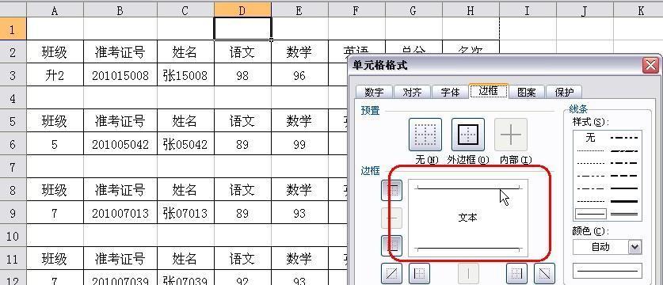Switch to the 图案 tab

tap(527, 92)
